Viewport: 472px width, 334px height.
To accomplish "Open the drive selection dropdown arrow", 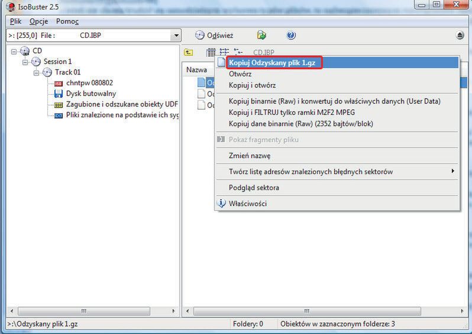I will pyautogui.click(x=176, y=36).
